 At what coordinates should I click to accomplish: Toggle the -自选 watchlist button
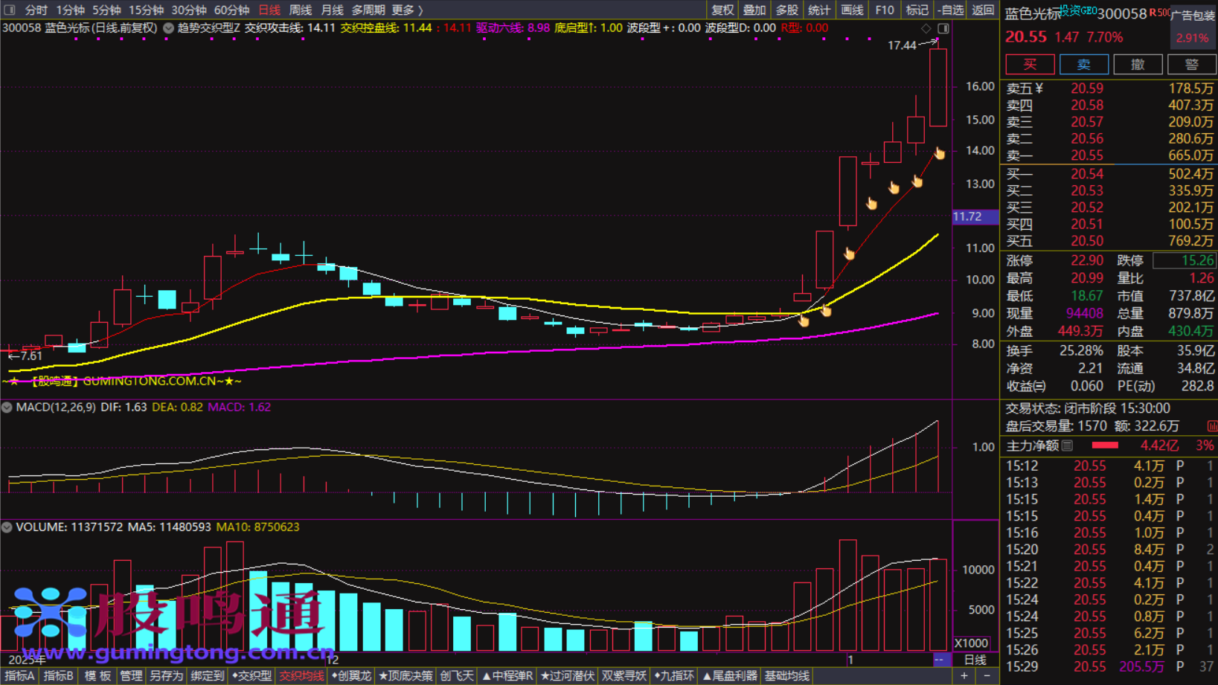coord(950,10)
